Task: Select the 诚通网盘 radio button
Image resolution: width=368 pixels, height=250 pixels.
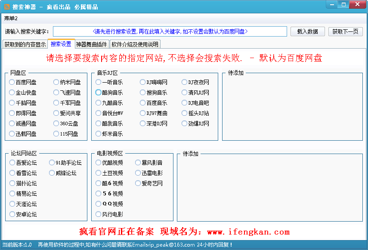Action: 23,123
